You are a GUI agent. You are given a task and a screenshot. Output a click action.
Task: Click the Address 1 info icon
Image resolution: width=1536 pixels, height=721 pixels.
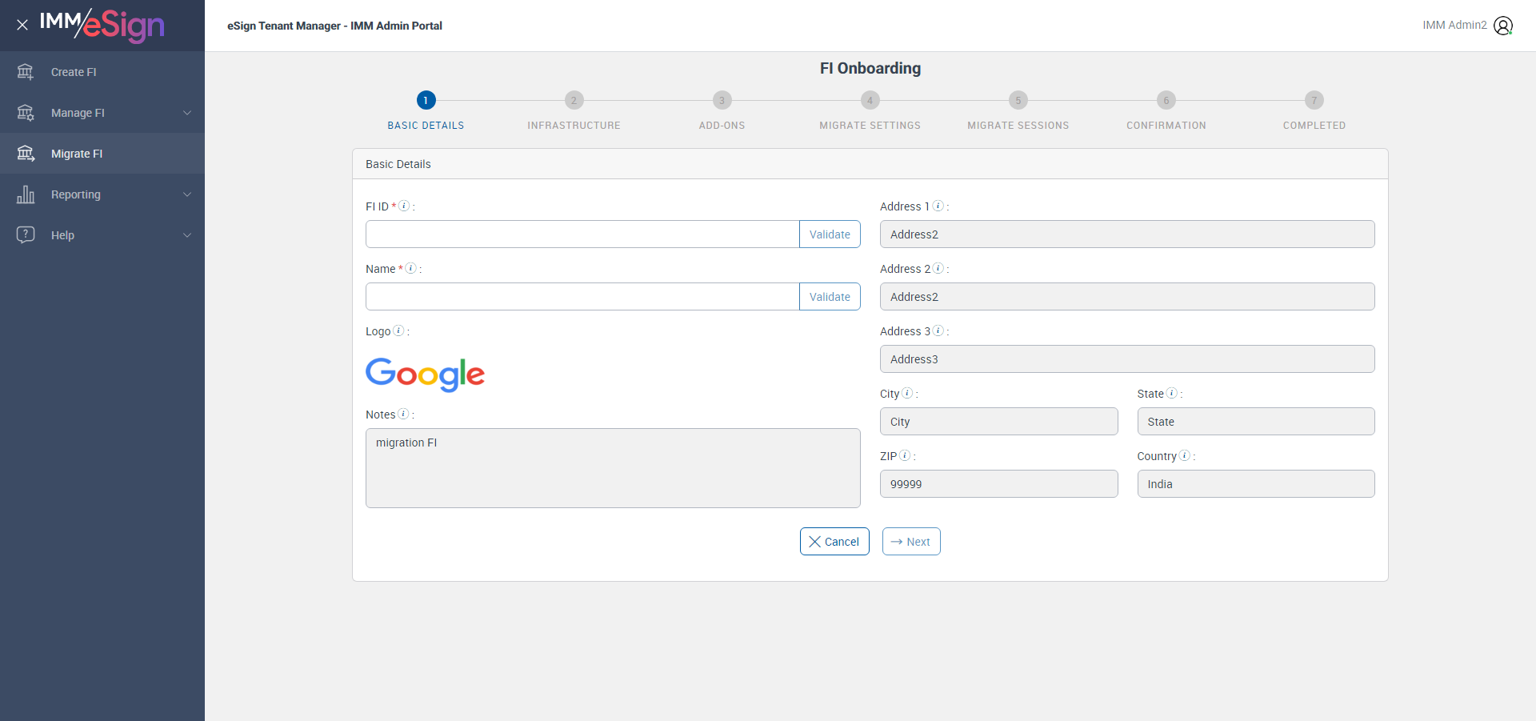pos(938,206)
